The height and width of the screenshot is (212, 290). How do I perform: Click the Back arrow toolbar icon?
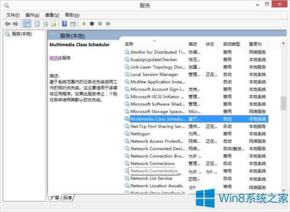point(8,24)
